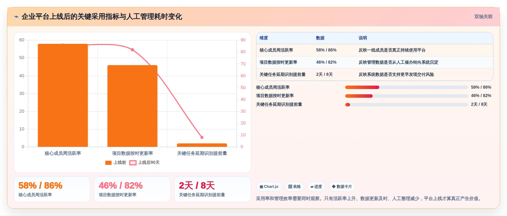Toggle the 上线后90天 legend item
The height and width of the screenshot is (216, 507).
pyautogui.click(x=144, y=162)
